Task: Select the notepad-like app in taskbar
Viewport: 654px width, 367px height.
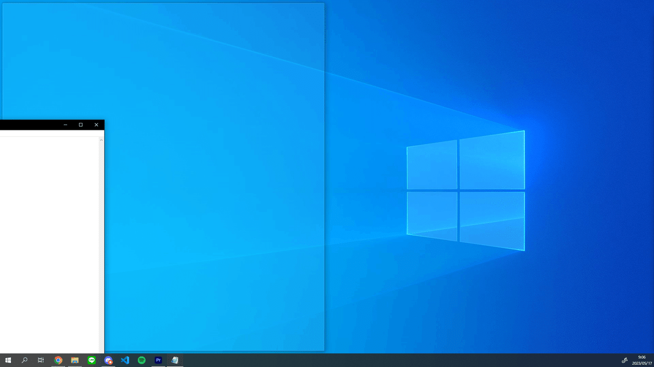Action: 175,360
